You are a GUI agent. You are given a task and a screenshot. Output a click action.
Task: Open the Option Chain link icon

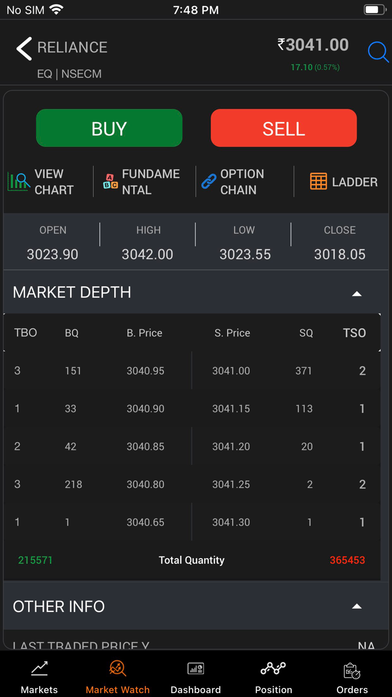pyautogui.click(x=209, y=182)
